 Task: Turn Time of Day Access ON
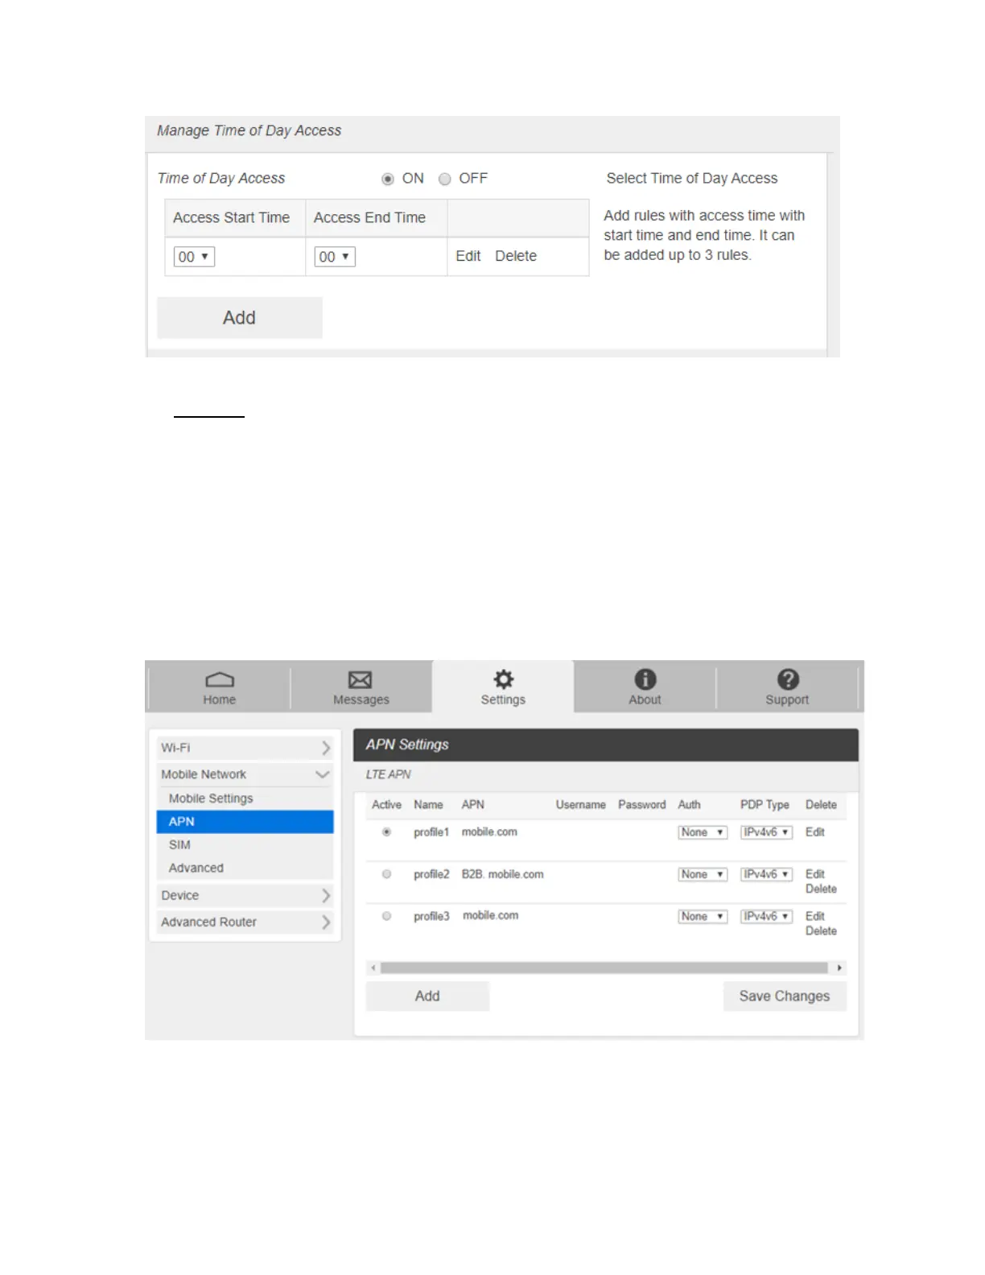[388, 179]
